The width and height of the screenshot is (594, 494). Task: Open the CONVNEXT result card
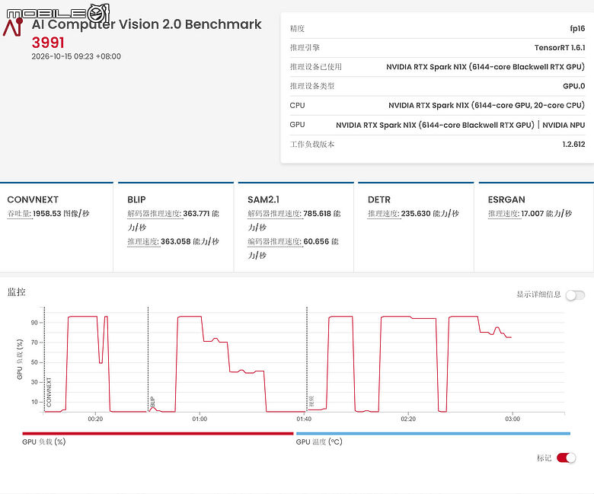(56, 227)
